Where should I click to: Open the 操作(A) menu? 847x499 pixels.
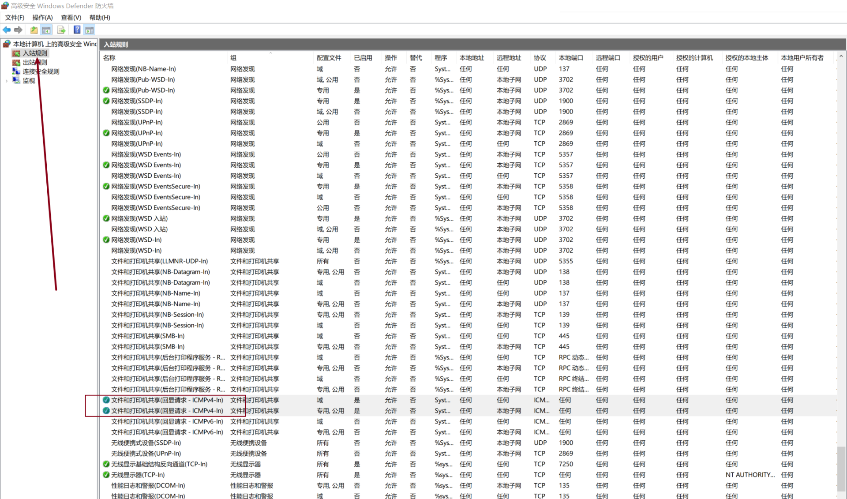pos(42,18)
